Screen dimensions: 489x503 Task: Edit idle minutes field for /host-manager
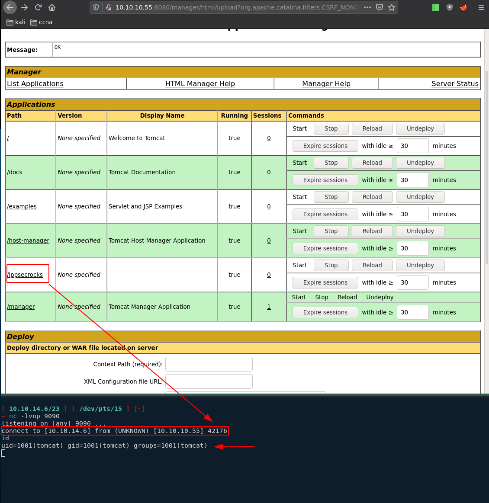[413, 248]
